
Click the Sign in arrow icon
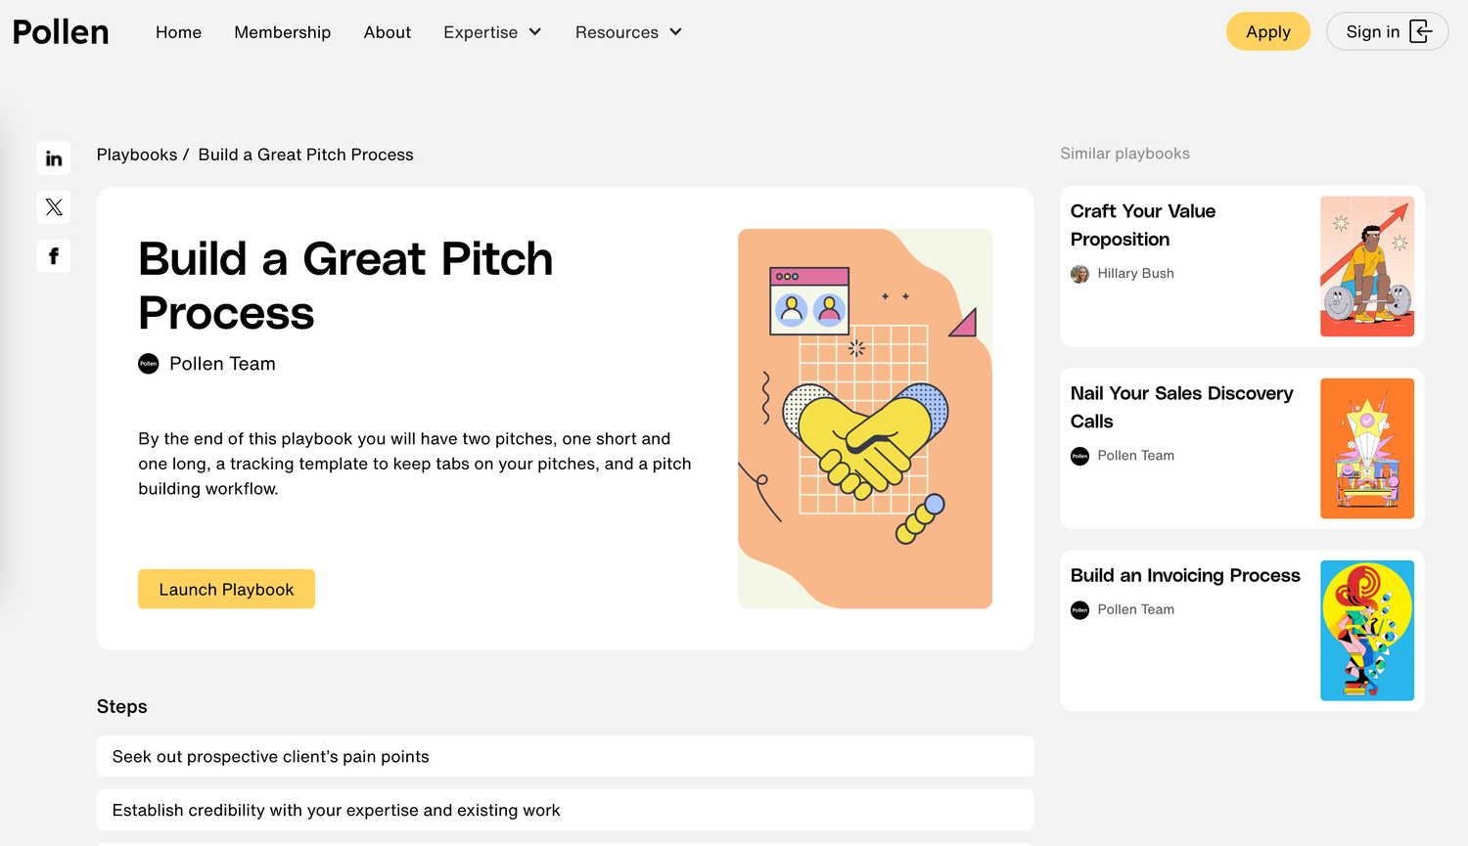coord(1420,32)
